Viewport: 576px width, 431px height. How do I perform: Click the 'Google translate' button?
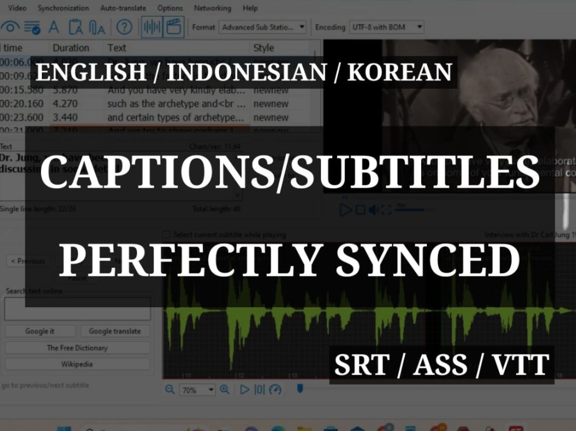(115, 331)
